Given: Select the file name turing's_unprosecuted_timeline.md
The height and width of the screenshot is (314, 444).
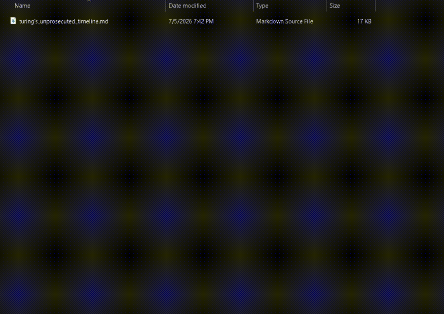Looking at the screenshot, I should click(64, 22).
